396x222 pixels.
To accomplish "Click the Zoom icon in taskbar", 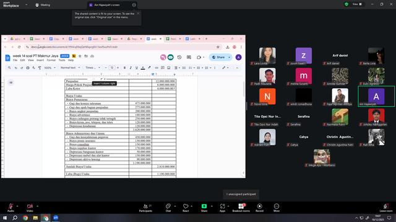I will 56,218.
